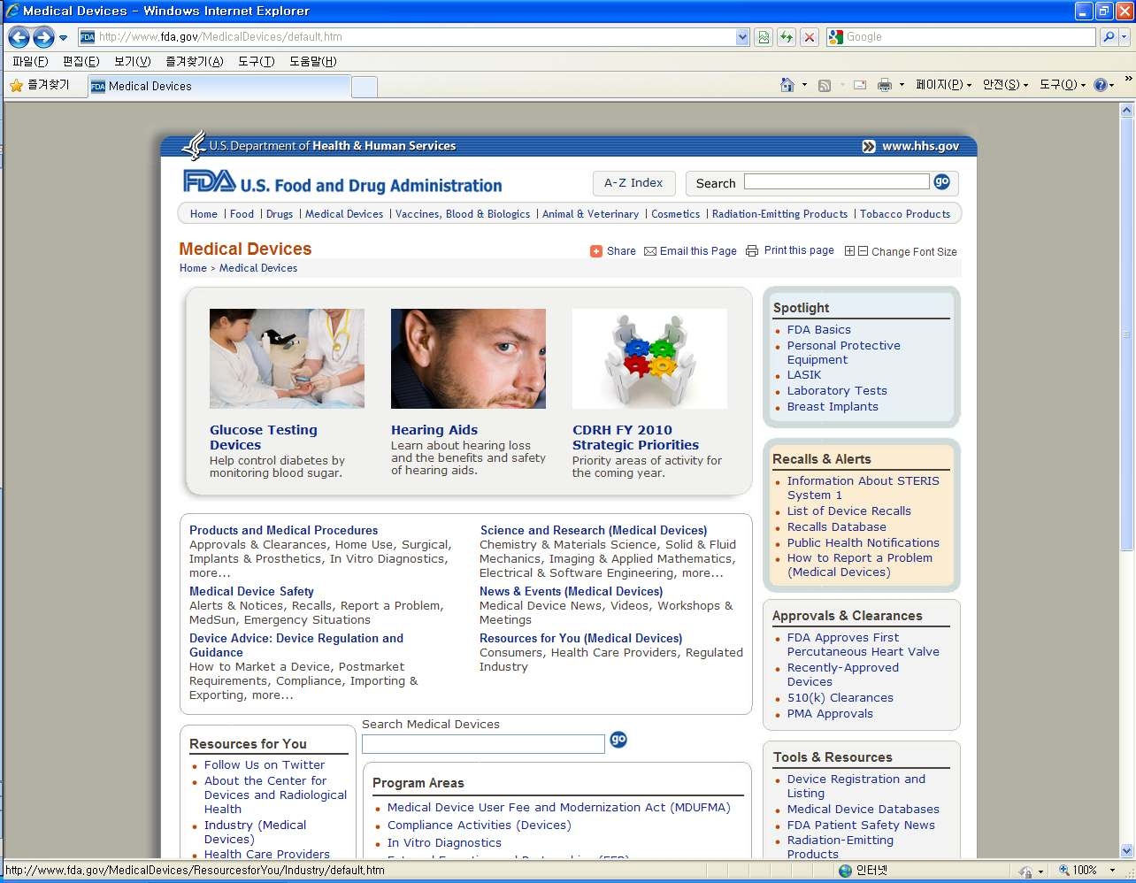
Task: Click the Home breadcrumb link
Action: coord(193,268)
